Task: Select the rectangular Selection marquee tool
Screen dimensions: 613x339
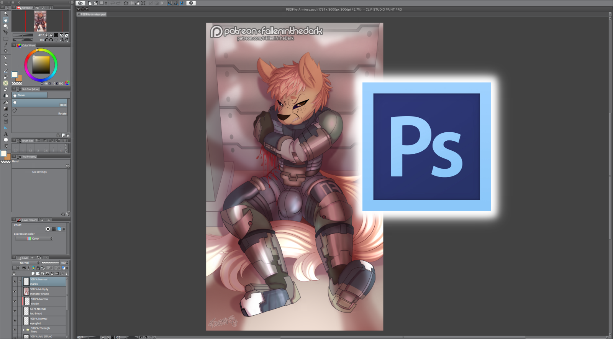Action: 5,39
